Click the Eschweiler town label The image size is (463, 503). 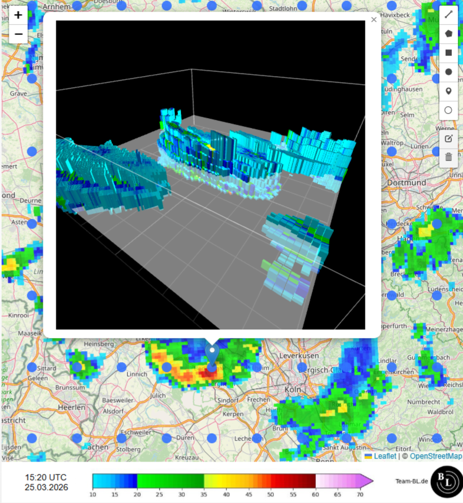coord(136,432)
